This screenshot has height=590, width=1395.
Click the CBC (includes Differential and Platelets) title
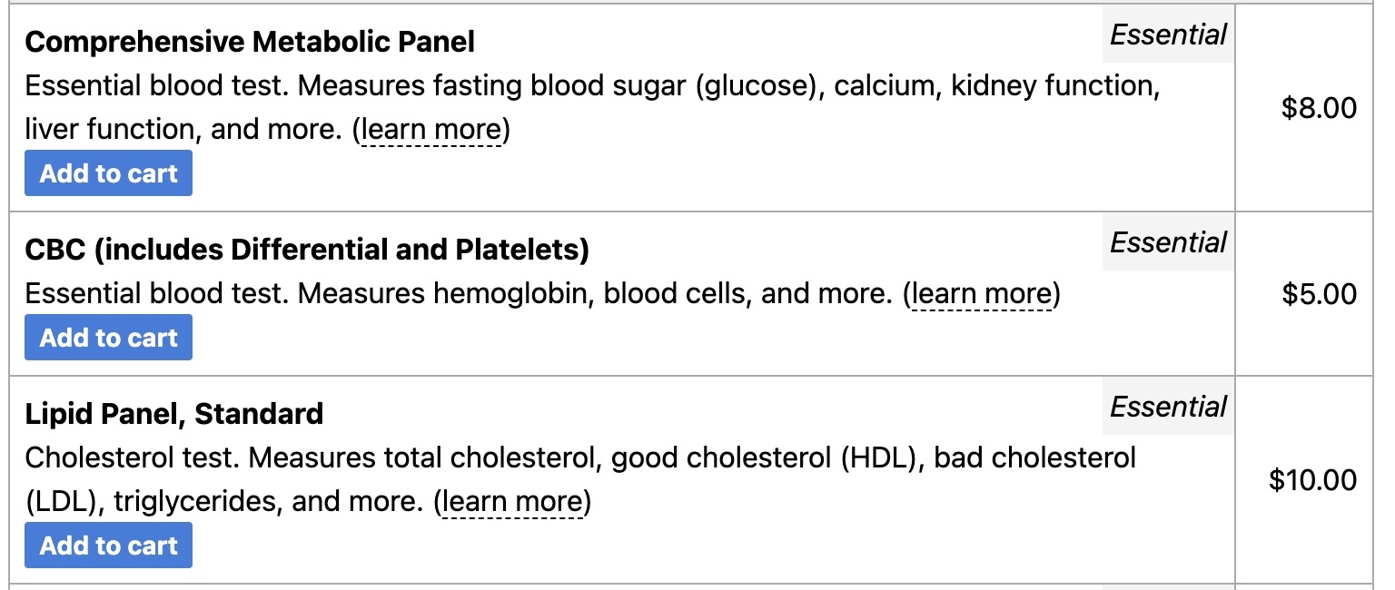point(307,250)
